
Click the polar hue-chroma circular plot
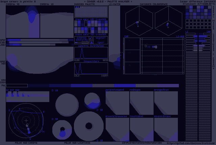tap(26, 121)
